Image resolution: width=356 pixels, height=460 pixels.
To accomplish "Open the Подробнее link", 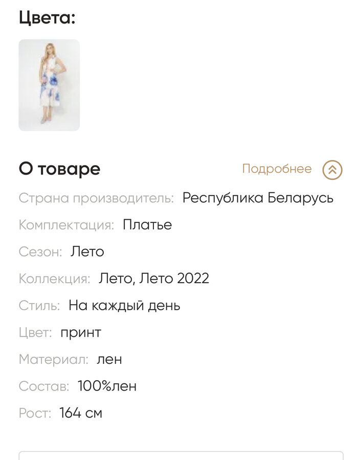I will (277, 169).
